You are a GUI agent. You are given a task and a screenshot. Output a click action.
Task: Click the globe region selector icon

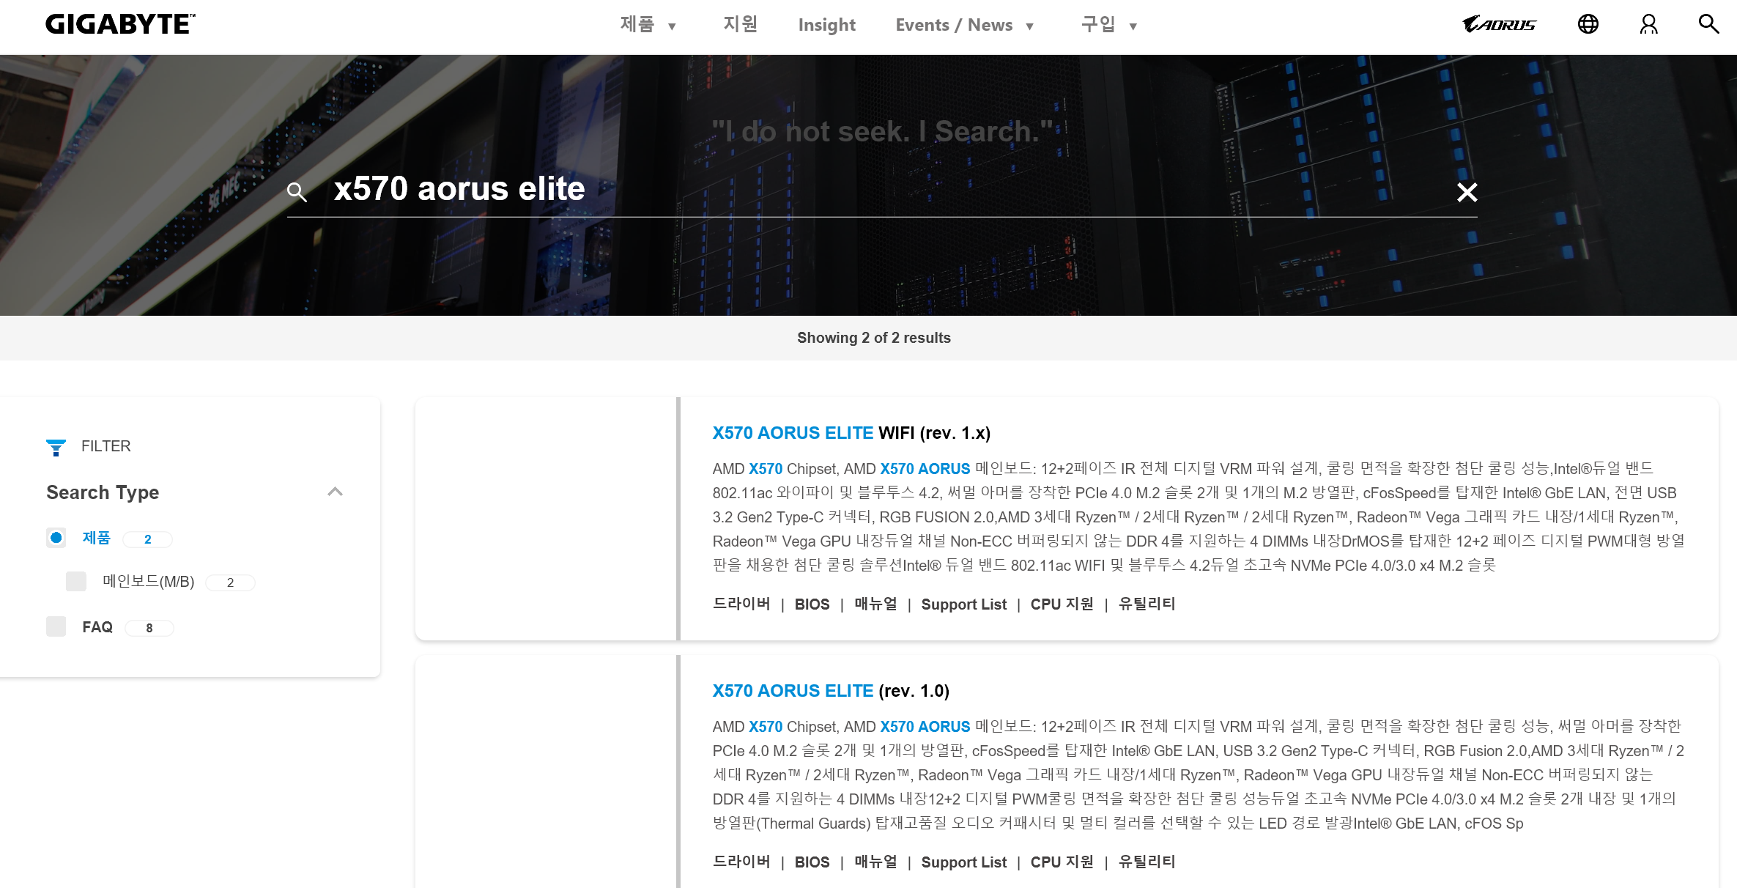pyautogui.click(x=1588, y=24)
